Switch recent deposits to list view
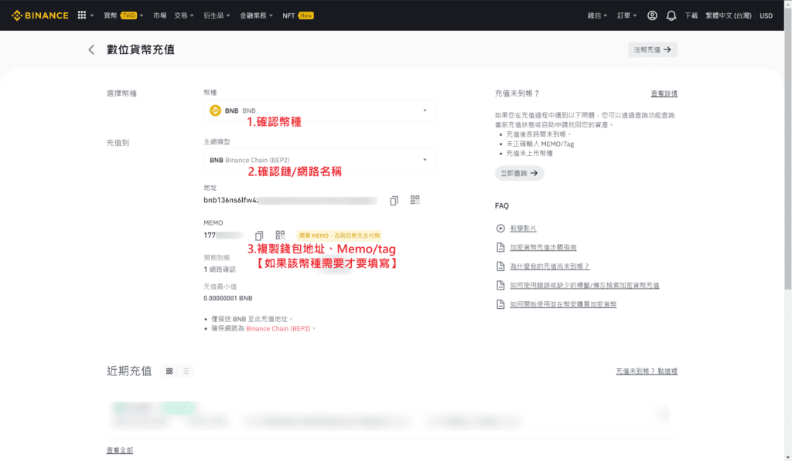 [x=186, y=371]
